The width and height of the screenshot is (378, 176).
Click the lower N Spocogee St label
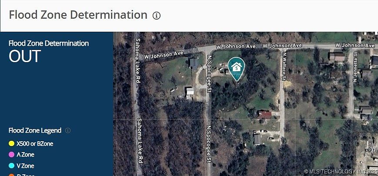tap(209, 144)
